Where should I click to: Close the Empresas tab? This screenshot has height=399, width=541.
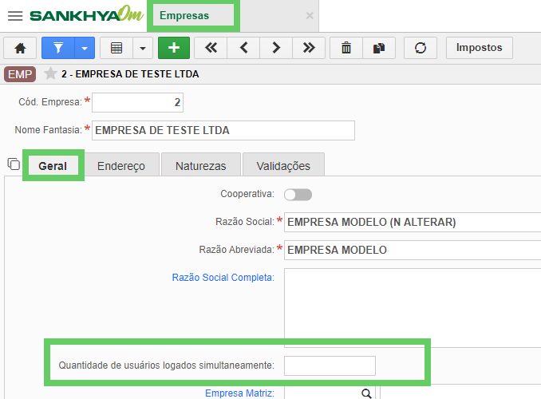(310, 15)
